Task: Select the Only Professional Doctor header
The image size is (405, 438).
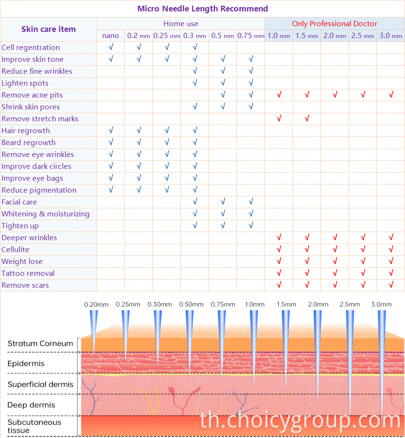Action: click(x=334, y=24)
